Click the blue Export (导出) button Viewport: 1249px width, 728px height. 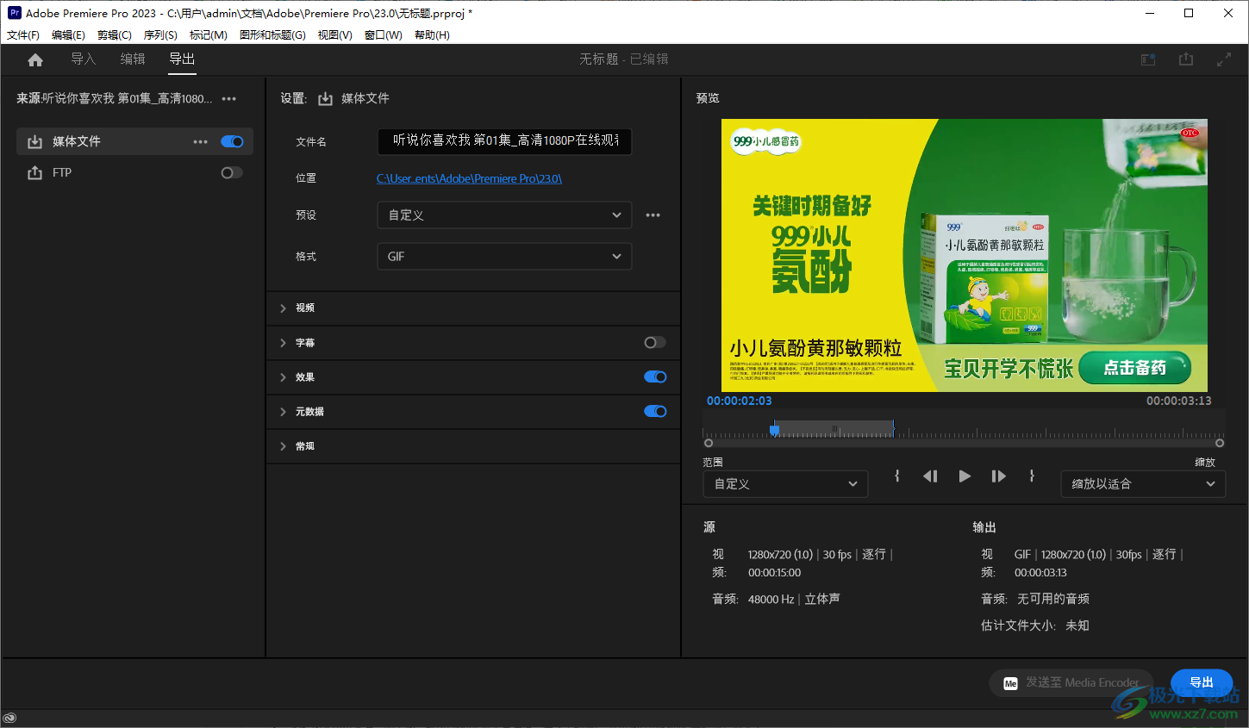(x=1202, y=683)
